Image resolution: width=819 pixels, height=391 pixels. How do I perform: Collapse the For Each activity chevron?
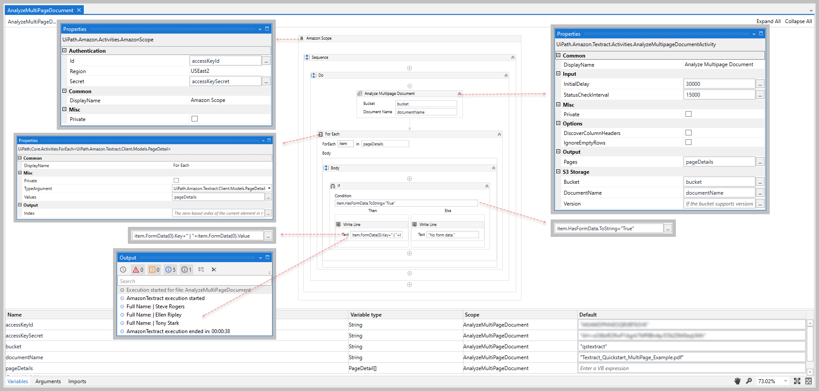click(x=499, y=134)
